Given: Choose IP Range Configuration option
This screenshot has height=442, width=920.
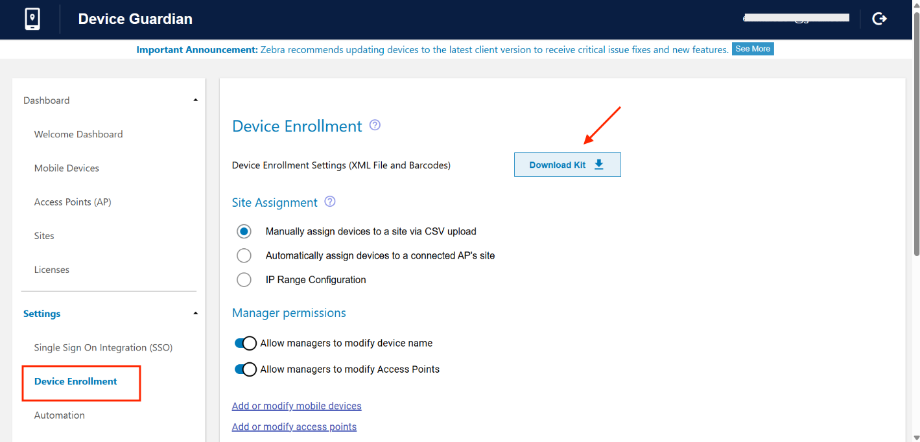Looking at the screenshot, I should pos(244,280).
